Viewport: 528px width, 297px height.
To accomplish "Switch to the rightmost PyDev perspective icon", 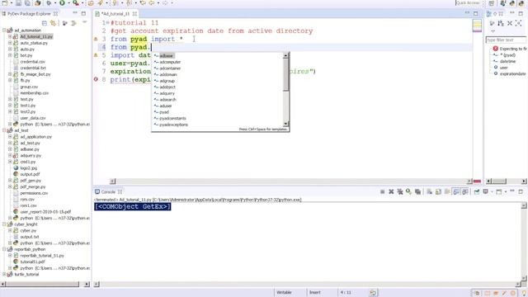I will pyautogui.click(x=521, y=3).
